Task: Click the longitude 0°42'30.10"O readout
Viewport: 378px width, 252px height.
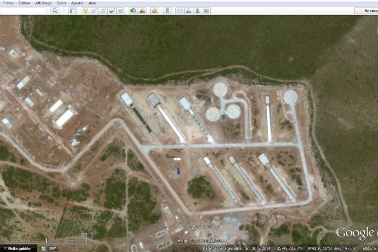Action: pos(319,248)
